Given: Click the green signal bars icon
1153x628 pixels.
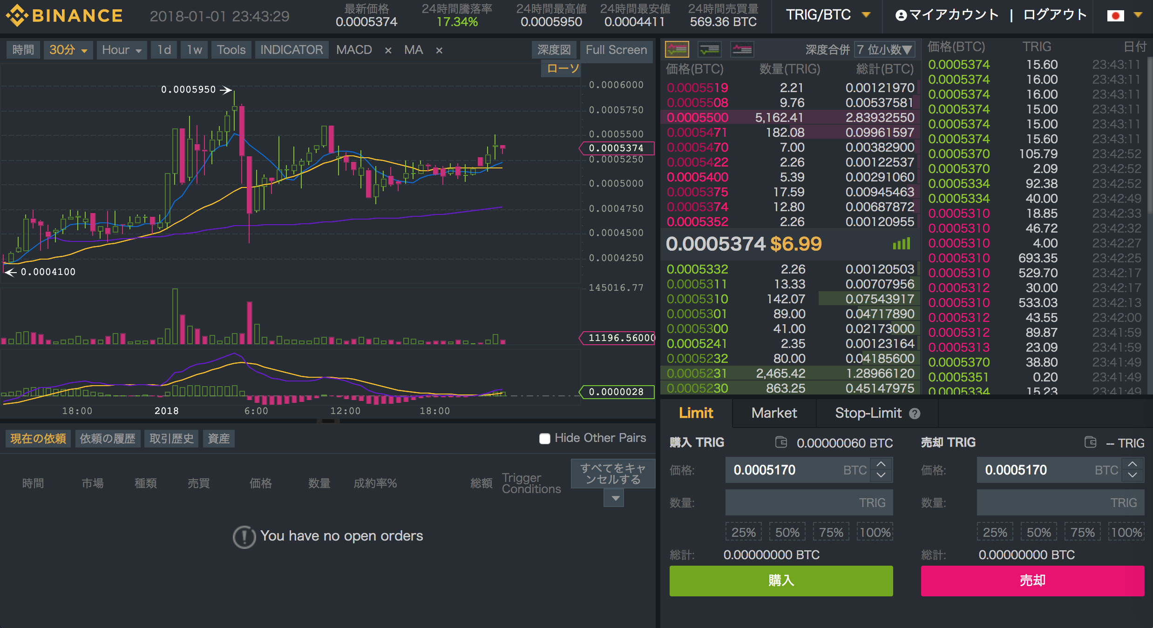Looking at the screenshot, I should [902, 244].
